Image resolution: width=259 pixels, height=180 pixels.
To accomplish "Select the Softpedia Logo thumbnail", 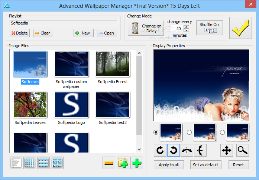I will (x=71, y=105).
